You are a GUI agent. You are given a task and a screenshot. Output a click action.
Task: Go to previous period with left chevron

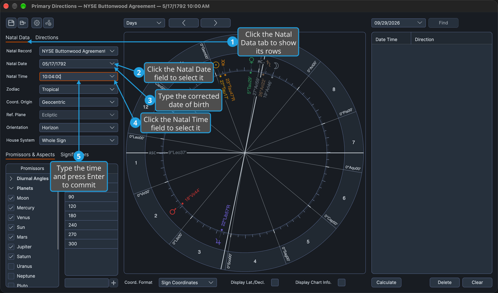click(x=184, y=23)
